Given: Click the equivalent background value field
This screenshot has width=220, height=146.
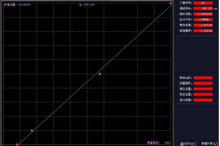Looking at the screenshot, I should (x=203, y=25).
